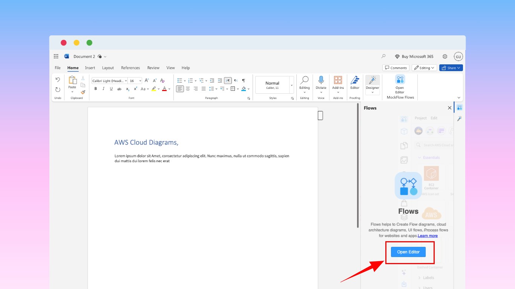Click Open Editor in the MockFlow Flows ribbon group
The height and width of the screenshot is (289, 515).
tap(400, 84)
